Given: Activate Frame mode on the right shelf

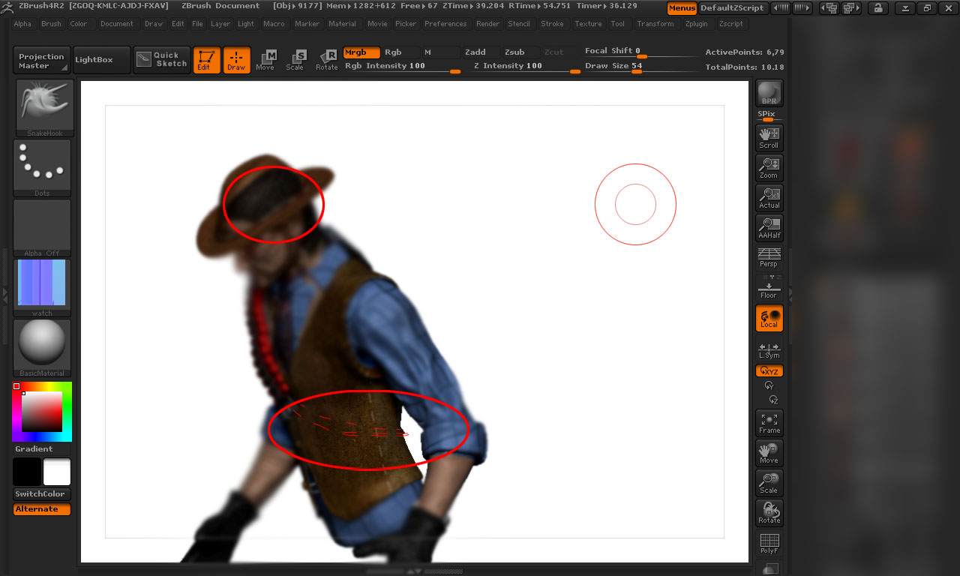Looking at the screenshot, I should click(x=769, y=423).
